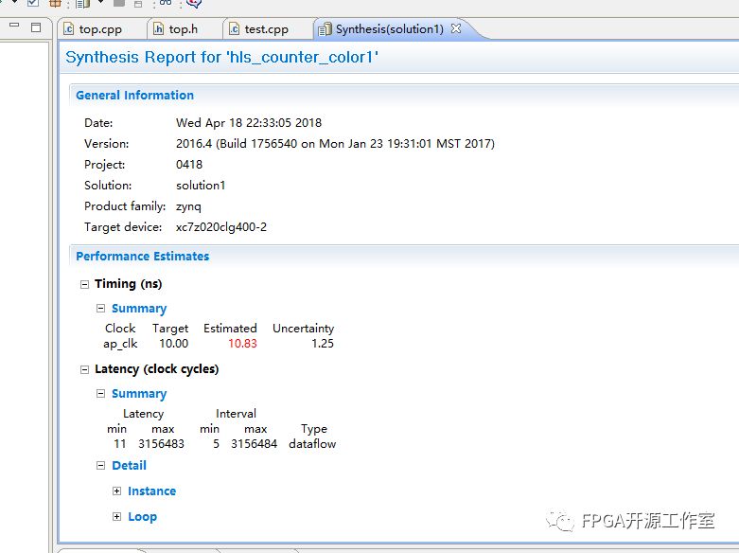Collapse the Timing (ns) section
The width and height of the screenshot is (739, 553).
click(85, 284)
